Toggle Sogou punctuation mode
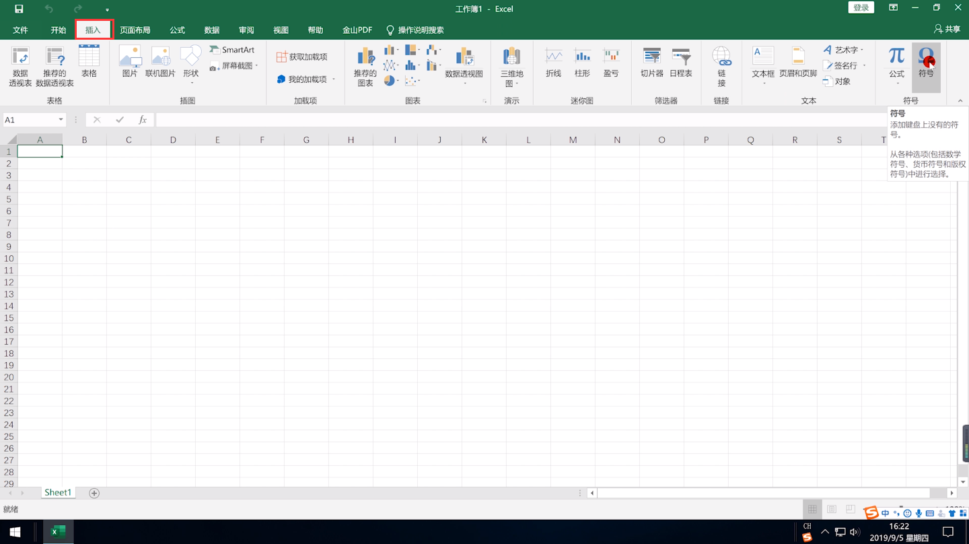 tap(896, 514)
